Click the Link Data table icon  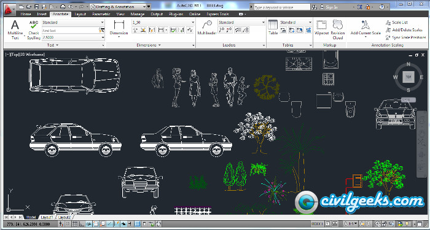click(x=283, y=30)
